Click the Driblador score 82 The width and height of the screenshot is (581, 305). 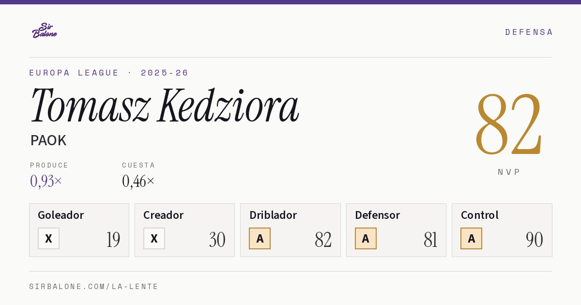(x=323, y=240)
